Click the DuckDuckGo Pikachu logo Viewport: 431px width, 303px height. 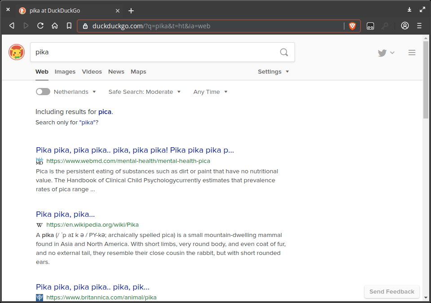[x=17, y=52]
